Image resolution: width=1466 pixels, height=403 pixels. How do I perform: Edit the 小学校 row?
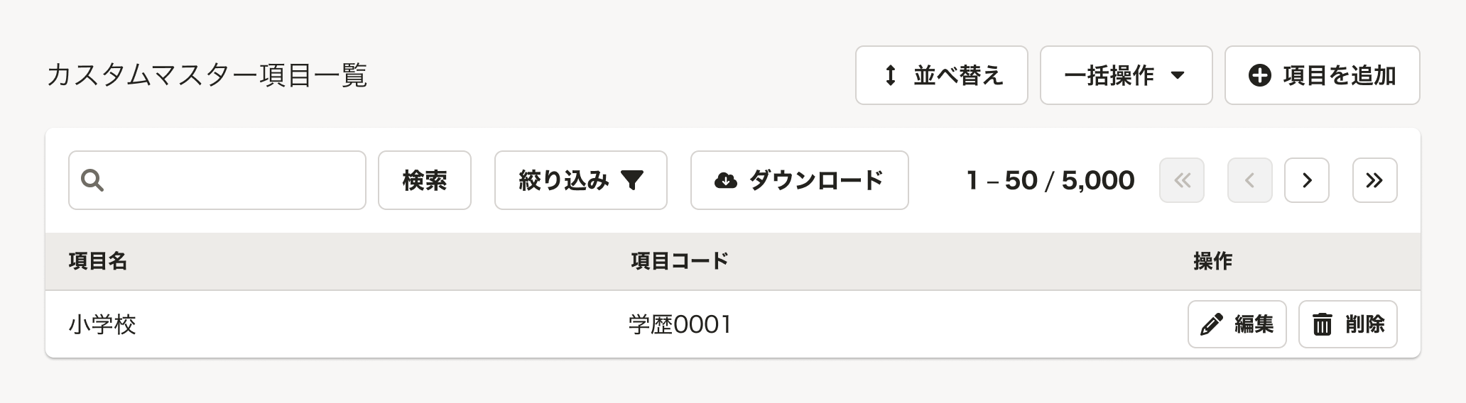click(x=1237, y=324)
